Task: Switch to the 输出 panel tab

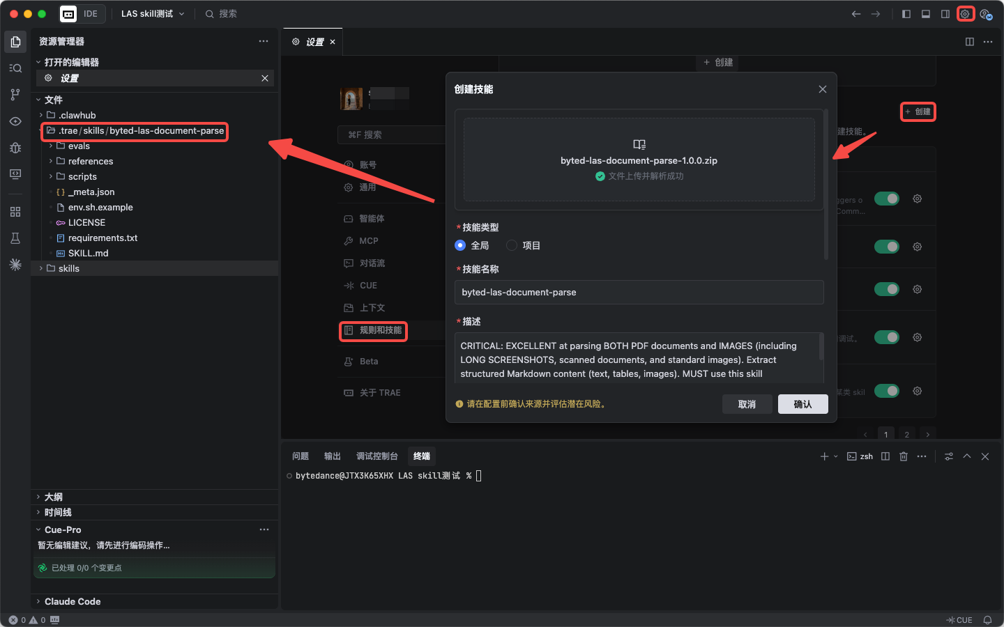Action: tap(333, 456)
